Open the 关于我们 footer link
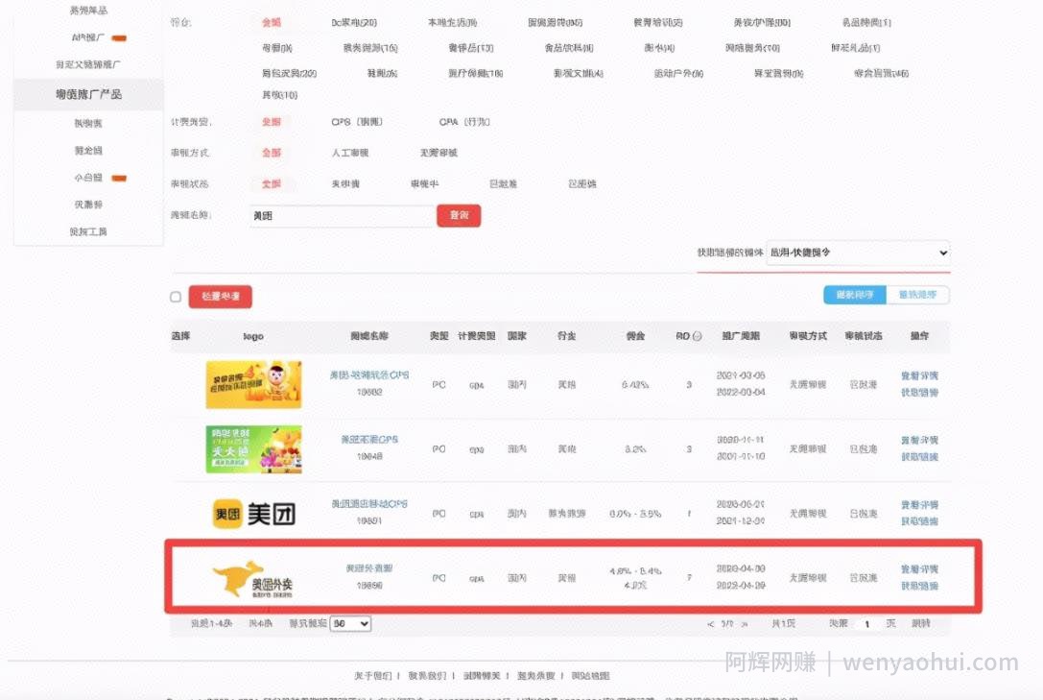1043x700 pixels. tap(373, 676)
